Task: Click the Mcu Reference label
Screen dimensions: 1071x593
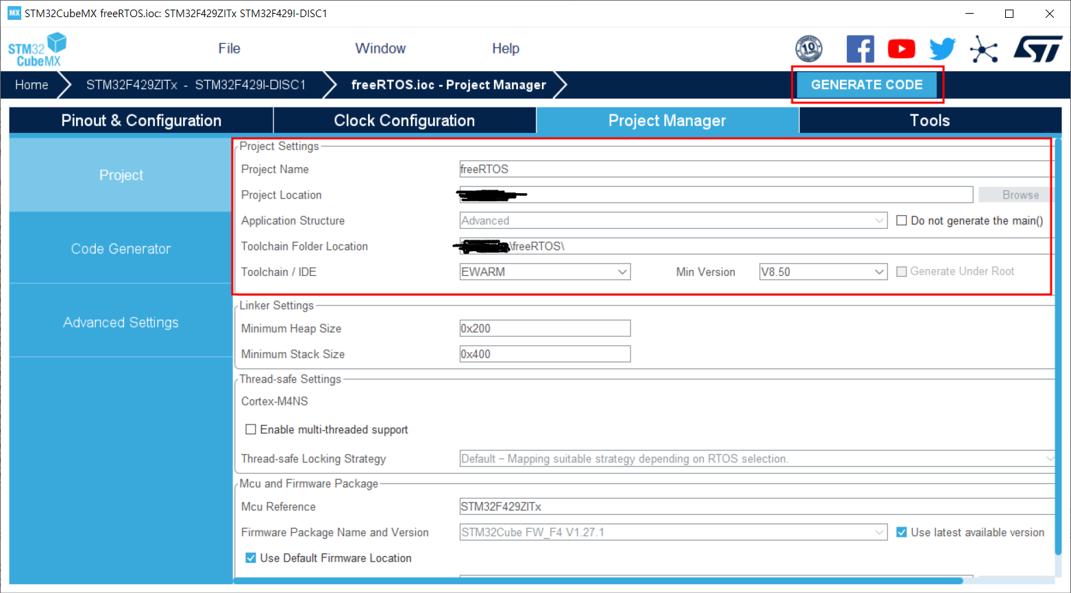Action: tap(279, 507)
